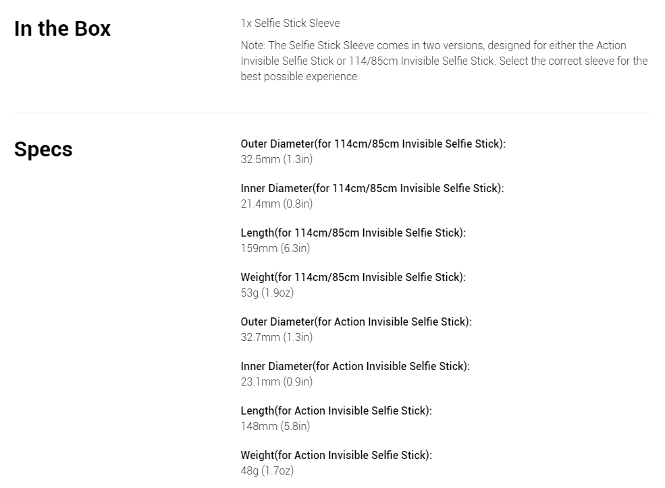Screen dimensions: 665x488
Task: Click the Weight label for 114cm/85cm stick
Action: [x=353, y=277]
